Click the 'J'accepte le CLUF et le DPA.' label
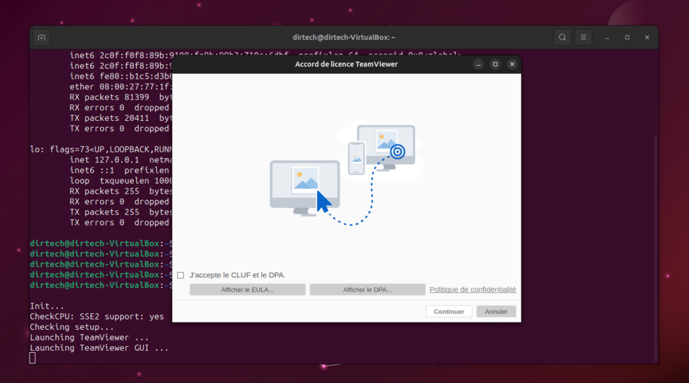Screen dimensions: 689x383 (238, 275)
